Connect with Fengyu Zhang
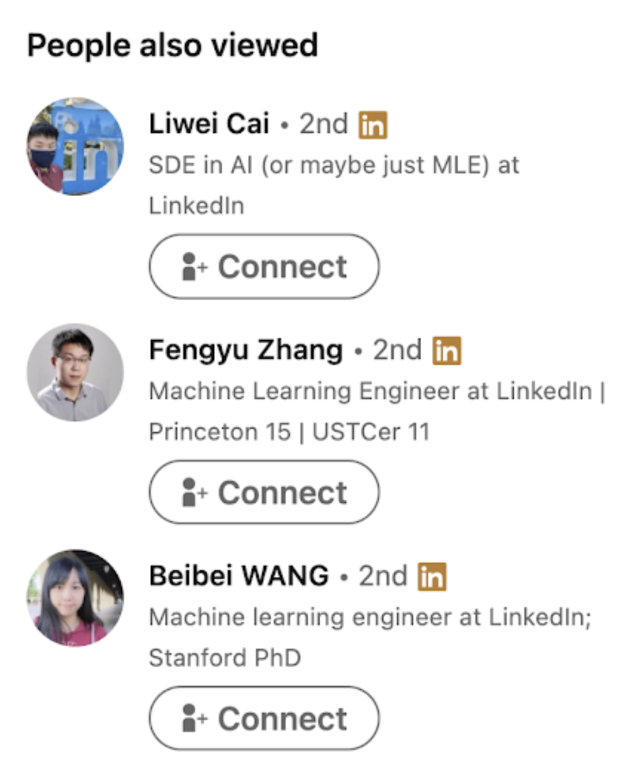Viewport: 640px width, 763px height. (x=264, y=493)
